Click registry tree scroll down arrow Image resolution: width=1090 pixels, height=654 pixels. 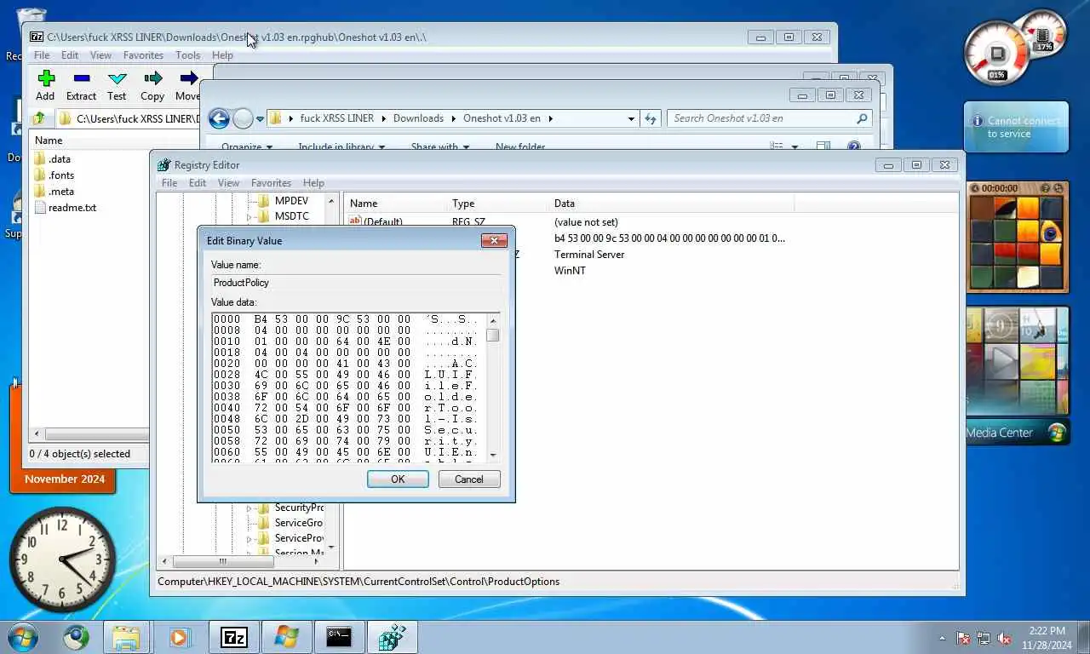coord(331,548)
